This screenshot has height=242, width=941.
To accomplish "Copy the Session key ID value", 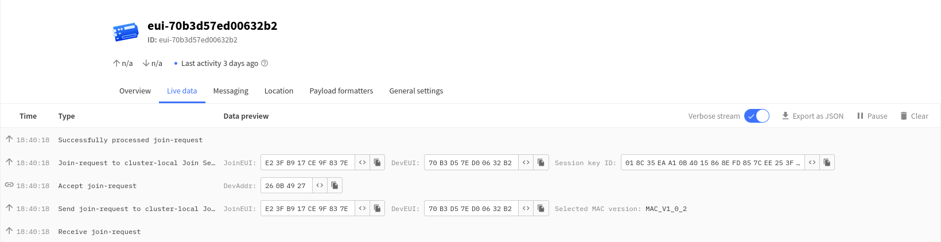I will click(x=827, y=163).
